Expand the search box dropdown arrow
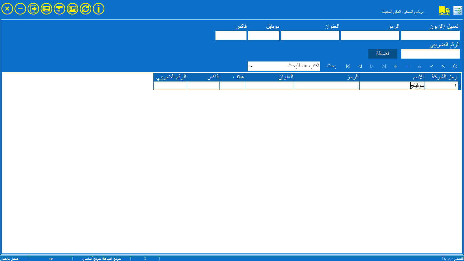This screenshot has height=261, width=464. [x=251, y=66]
